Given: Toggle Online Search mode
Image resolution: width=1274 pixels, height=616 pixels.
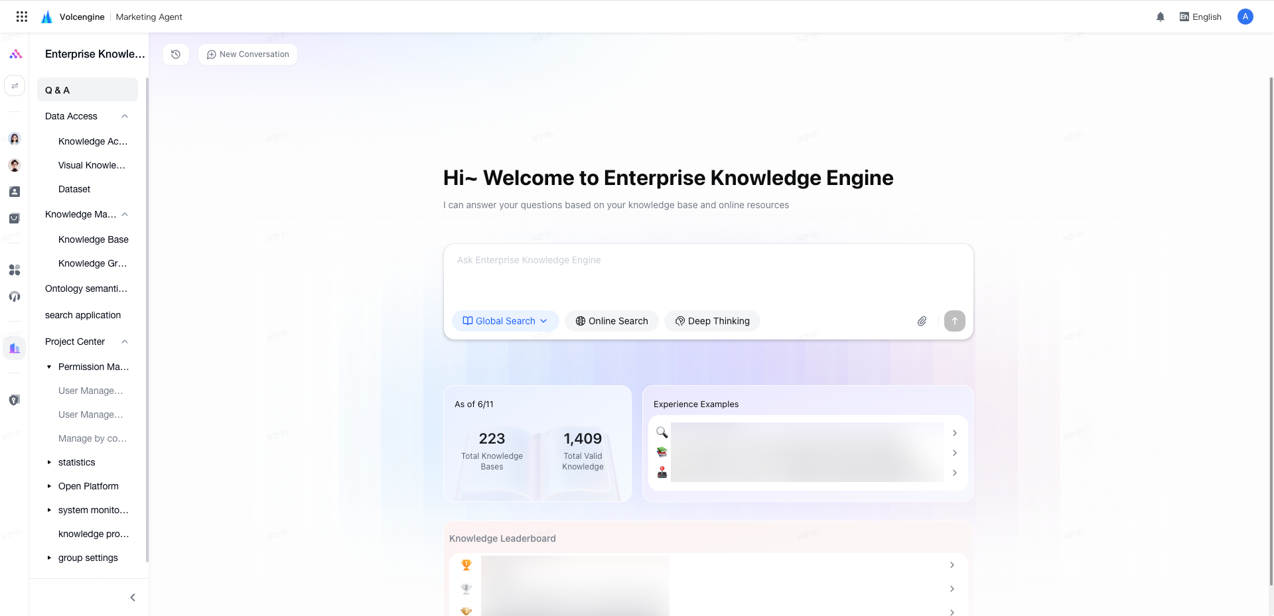Looking at the screenshot, I should click(x=612, y=321).
